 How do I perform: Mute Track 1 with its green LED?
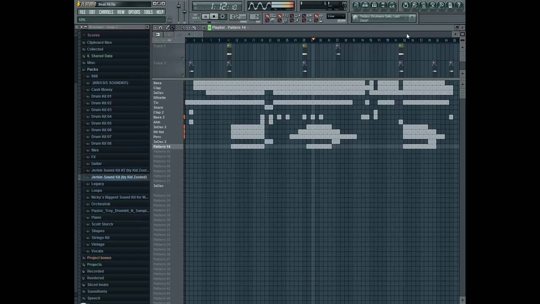click(183, 58)
